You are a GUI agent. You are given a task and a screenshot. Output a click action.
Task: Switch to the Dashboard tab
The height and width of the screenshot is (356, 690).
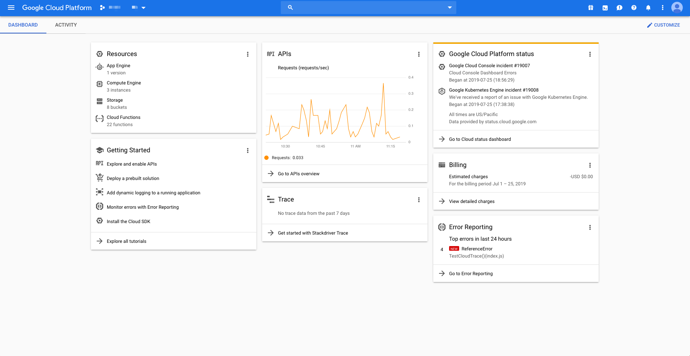point(23,25)
